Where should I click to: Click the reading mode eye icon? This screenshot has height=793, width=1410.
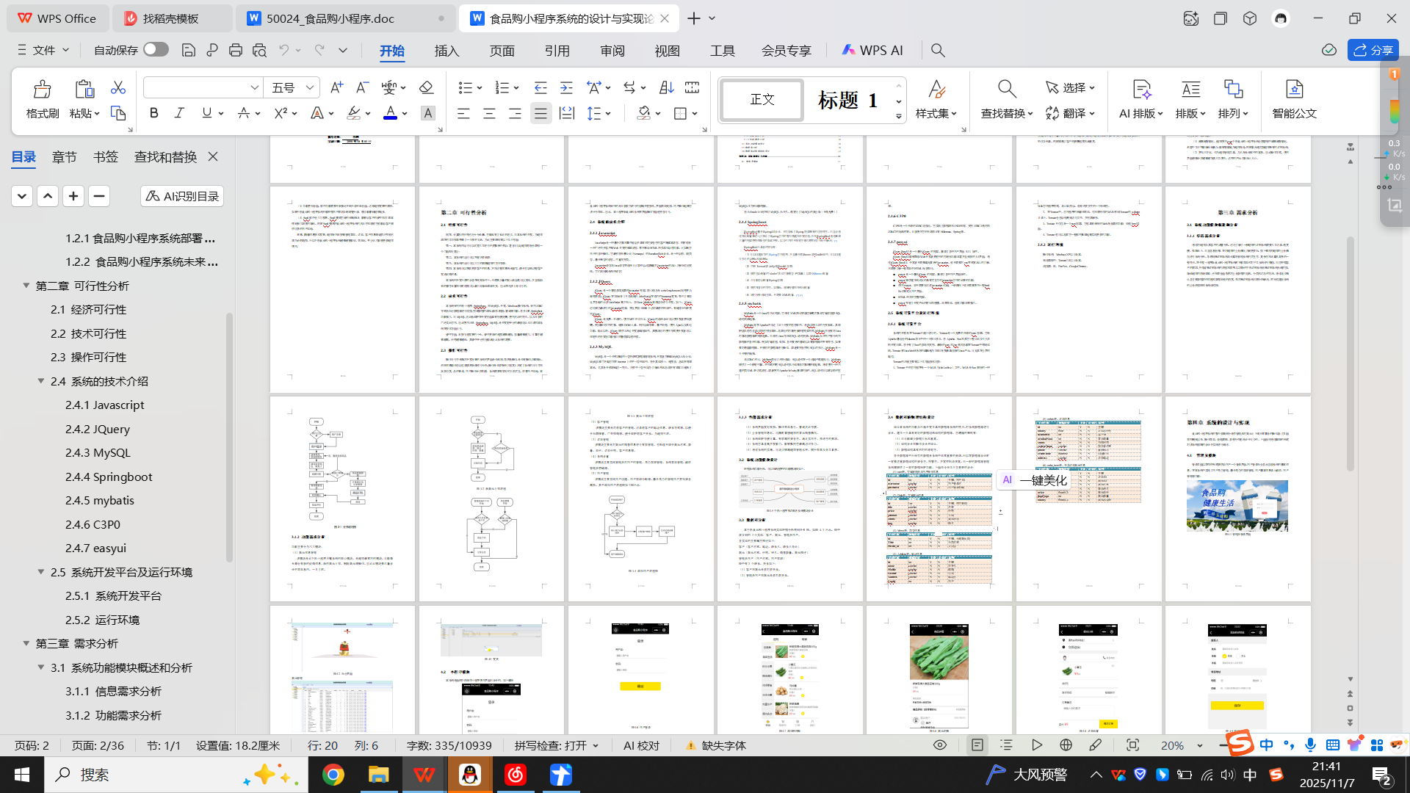(939, 745)
